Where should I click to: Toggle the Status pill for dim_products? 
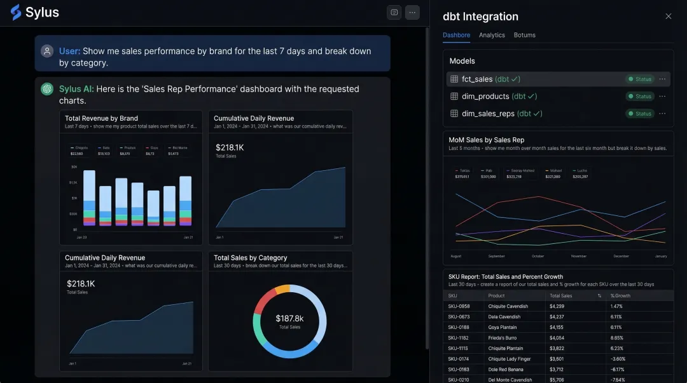[639, 96]
